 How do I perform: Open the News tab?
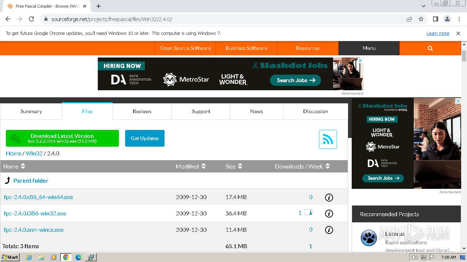(256, 111)
